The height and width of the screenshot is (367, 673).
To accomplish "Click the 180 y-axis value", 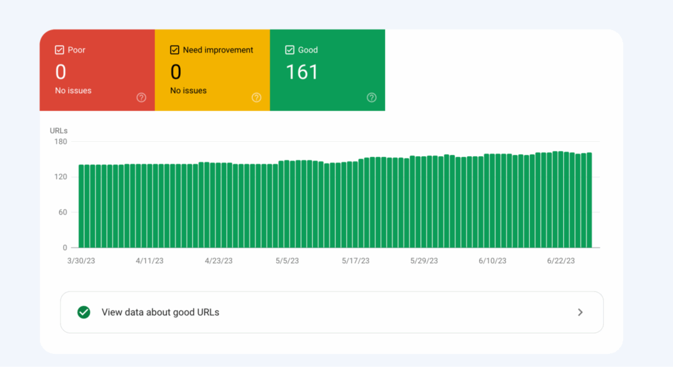I will (x=60, y=142).
